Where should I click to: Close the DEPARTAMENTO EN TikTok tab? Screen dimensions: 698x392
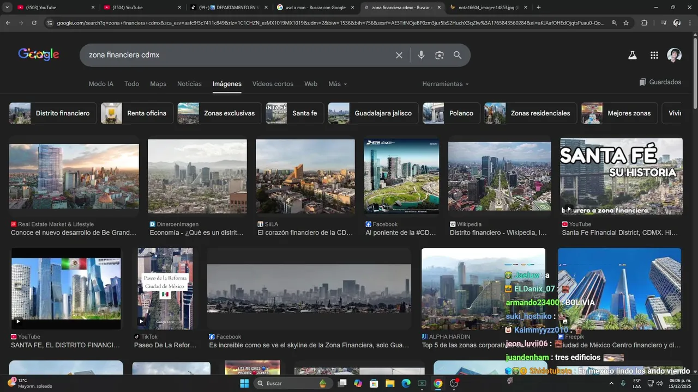coord(266,8)
